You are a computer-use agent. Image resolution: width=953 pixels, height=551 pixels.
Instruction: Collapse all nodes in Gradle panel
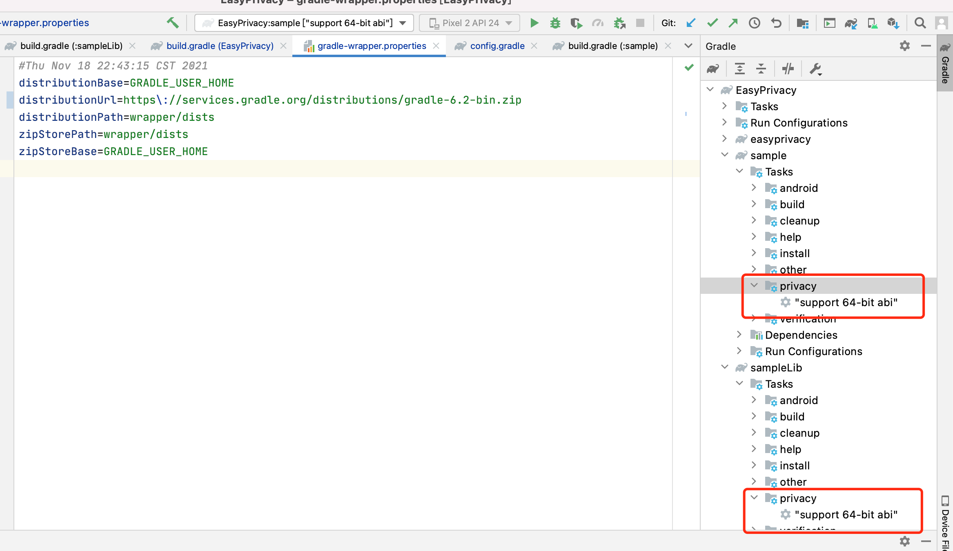(x=761, y=69)
